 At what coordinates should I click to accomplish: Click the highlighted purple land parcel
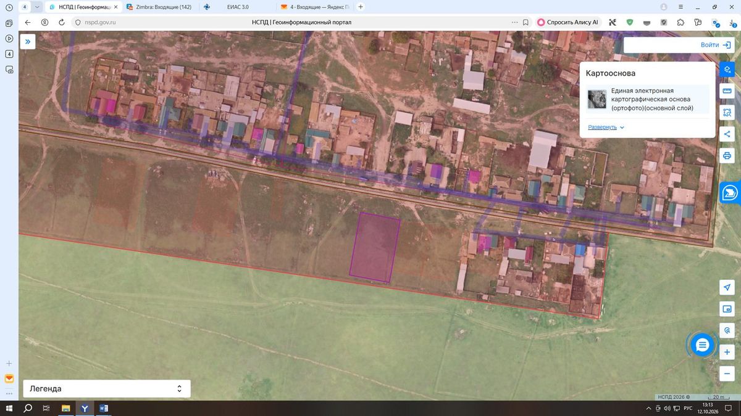375,248
